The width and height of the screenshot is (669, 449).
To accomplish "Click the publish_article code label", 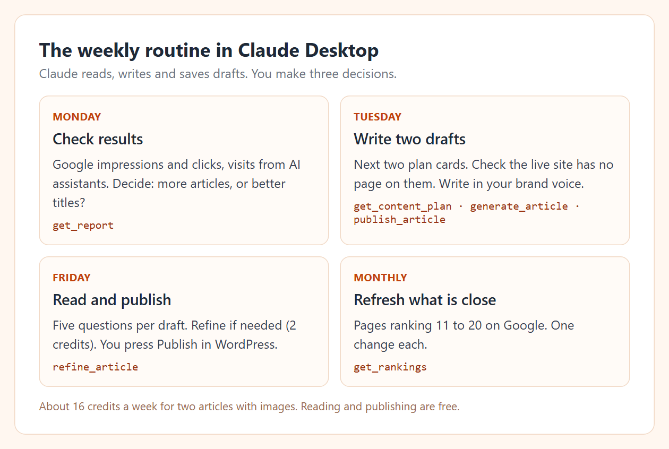I will tap(400, 219).
